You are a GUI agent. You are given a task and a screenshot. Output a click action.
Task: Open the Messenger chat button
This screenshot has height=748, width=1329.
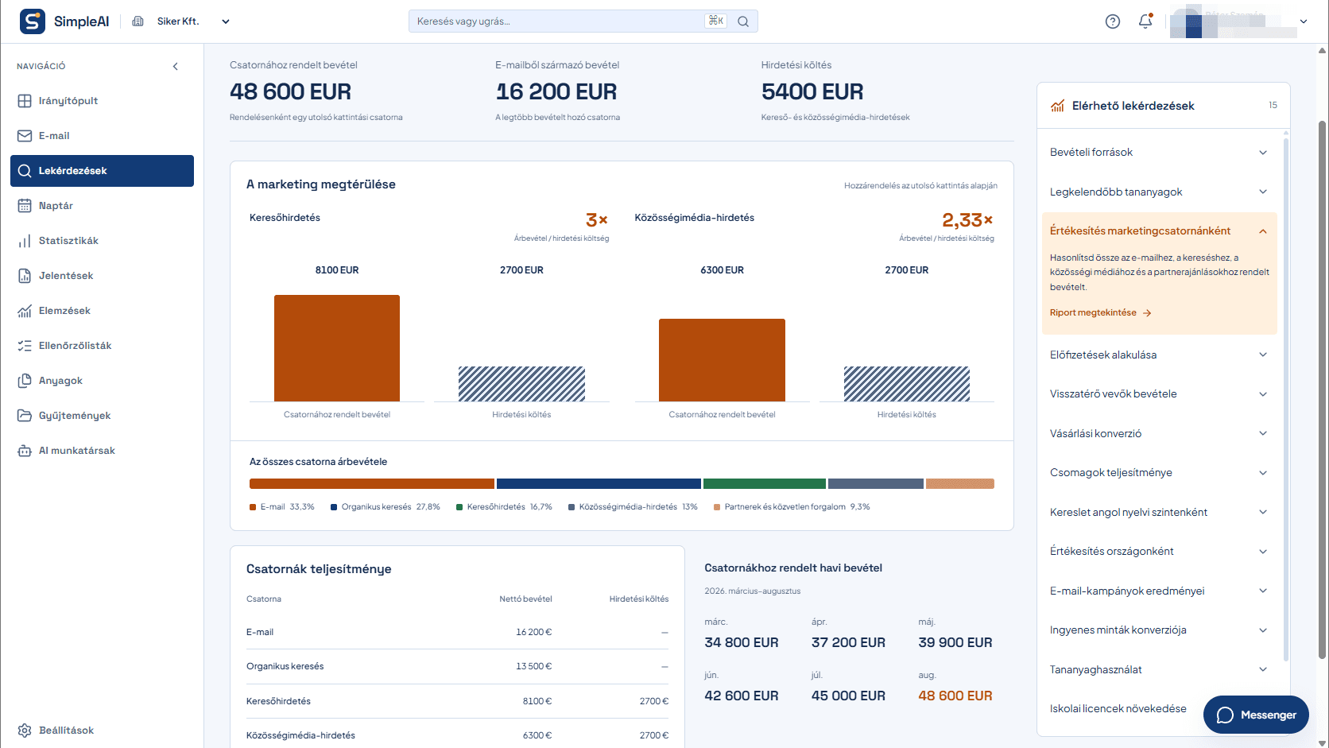pos(1256,715)
